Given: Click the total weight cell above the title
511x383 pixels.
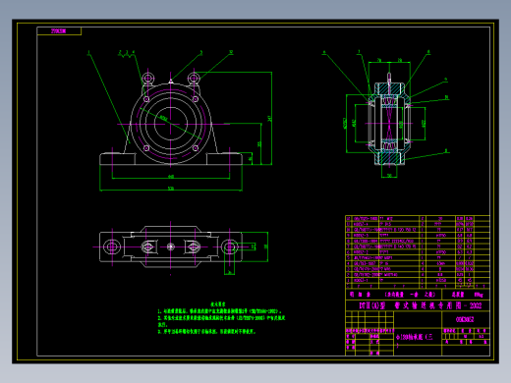Looking at the screenshot, I should [466, 295].
